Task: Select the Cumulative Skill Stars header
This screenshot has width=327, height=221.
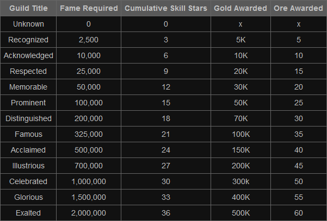Action: click(x=166, y=9)
